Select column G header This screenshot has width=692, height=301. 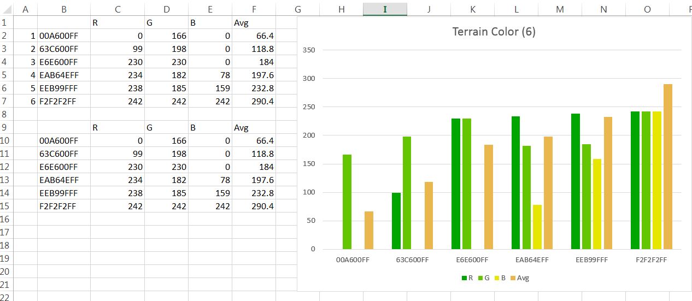click(x=297, y=9)
